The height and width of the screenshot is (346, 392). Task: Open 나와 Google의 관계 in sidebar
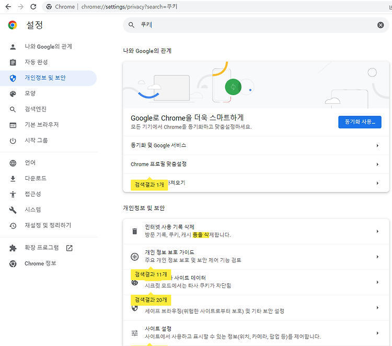48,47
